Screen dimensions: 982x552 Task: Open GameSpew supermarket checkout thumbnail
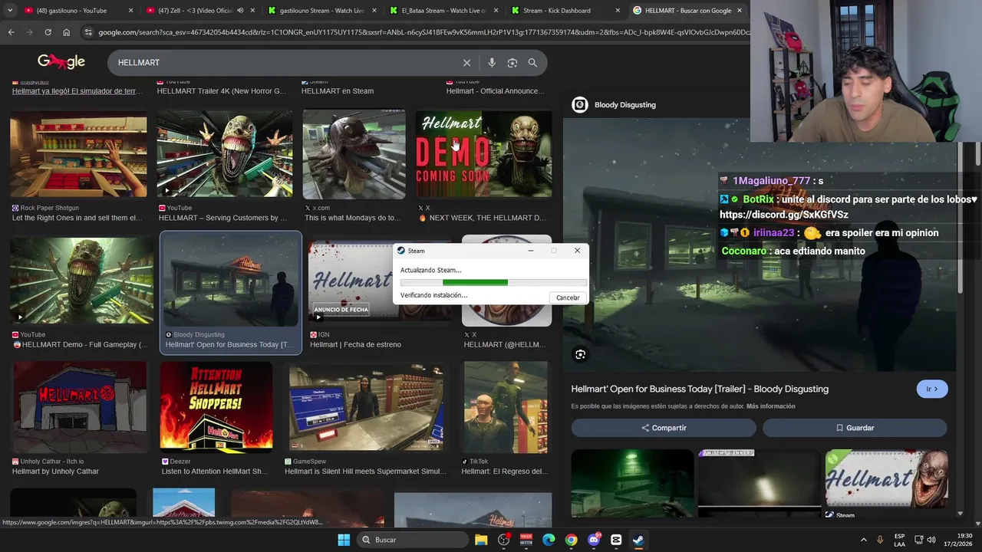click(x=366, y=408)
